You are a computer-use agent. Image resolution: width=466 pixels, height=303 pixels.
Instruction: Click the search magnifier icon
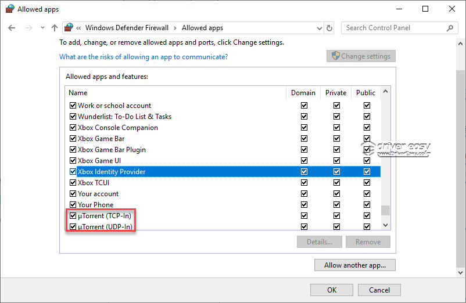tap(450, 28)
